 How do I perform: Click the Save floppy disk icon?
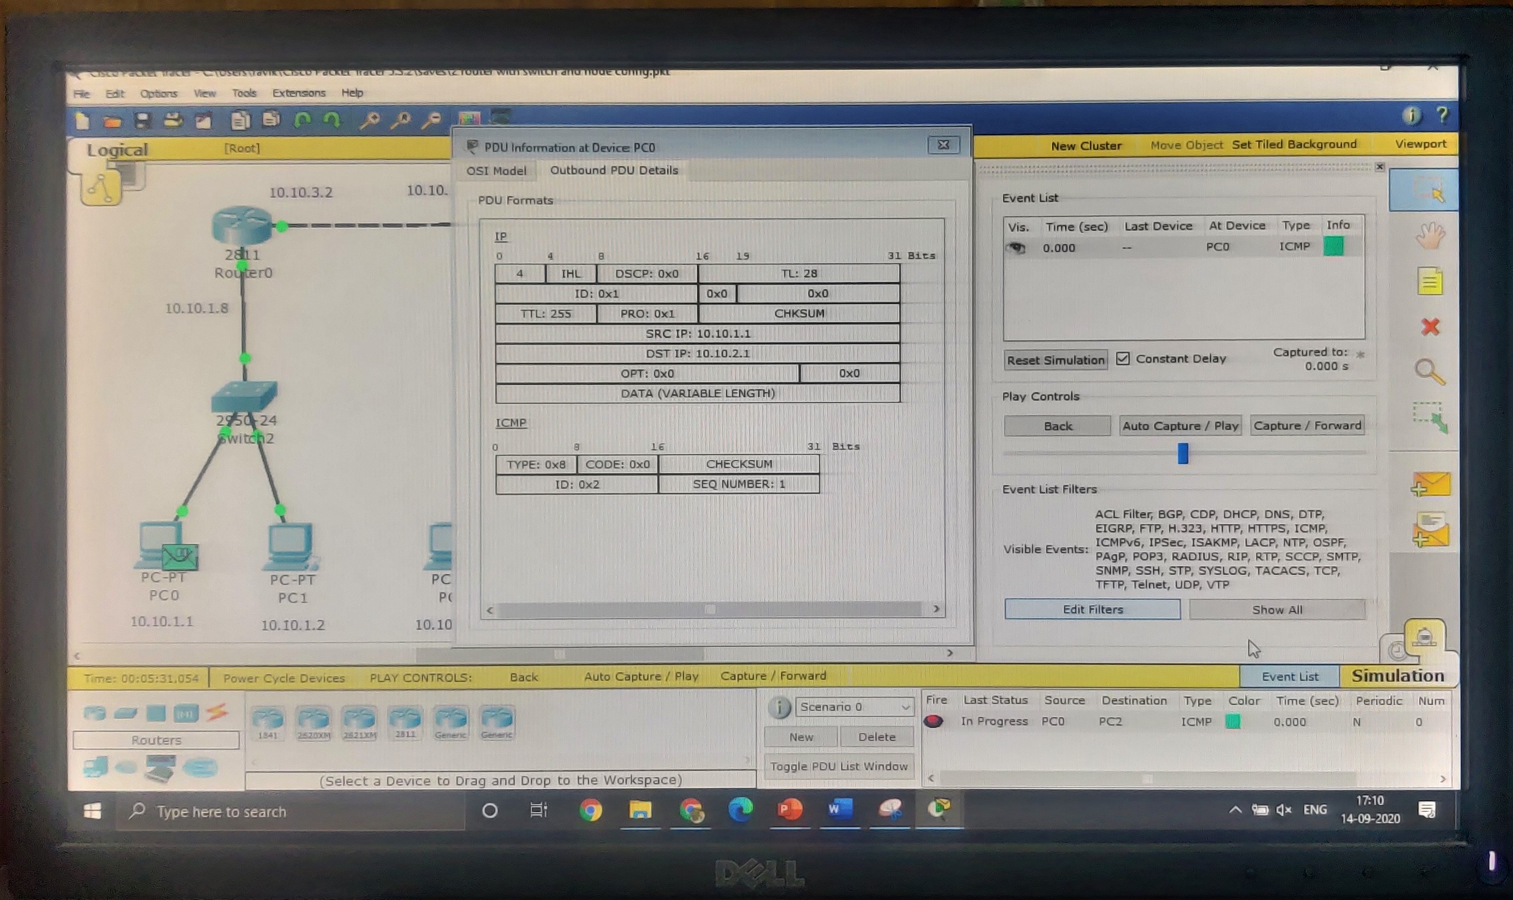pos(142,121)
